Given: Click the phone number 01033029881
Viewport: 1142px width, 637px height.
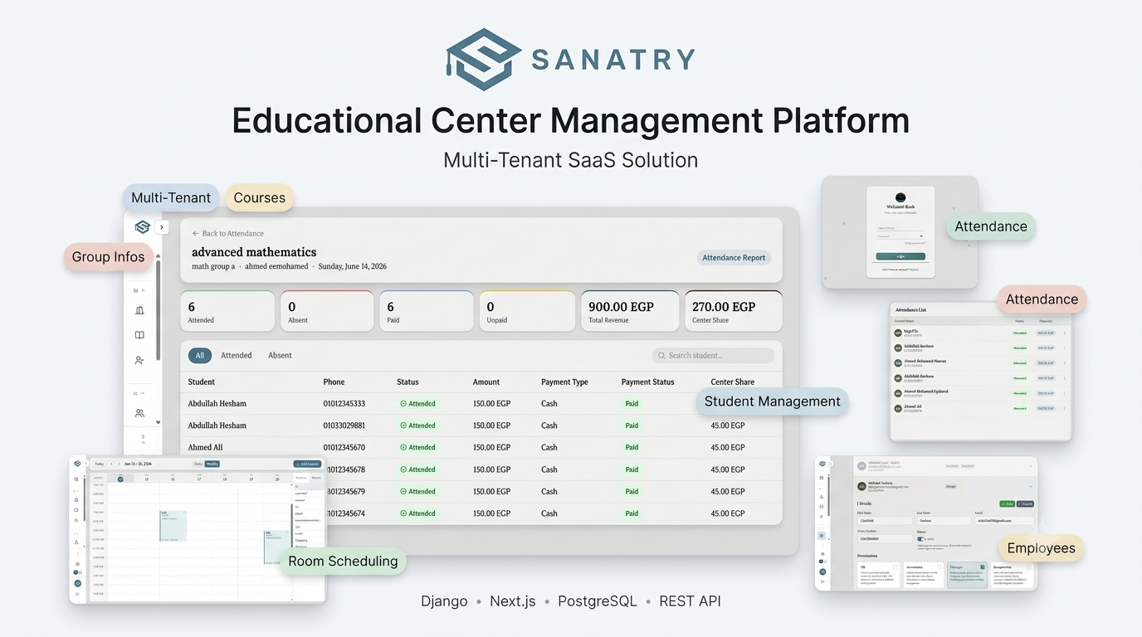Looking at the screenshot, I should [x=344, y=425].
